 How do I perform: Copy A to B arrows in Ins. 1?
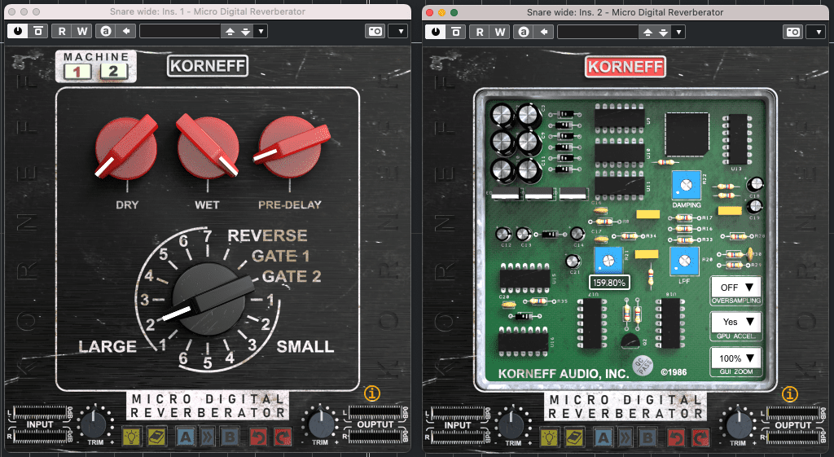(208, 437)
